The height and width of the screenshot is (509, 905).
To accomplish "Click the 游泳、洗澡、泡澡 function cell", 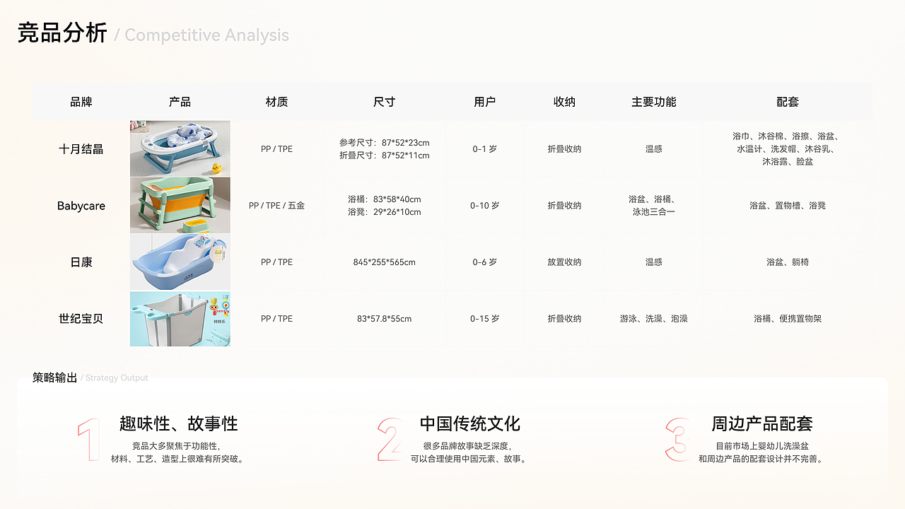I will click(x=654, y=319).
